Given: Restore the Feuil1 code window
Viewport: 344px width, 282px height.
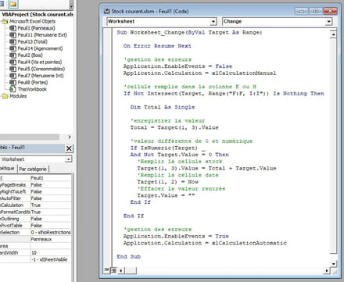Looking at the screenshot, I should (x=316, y=11).
